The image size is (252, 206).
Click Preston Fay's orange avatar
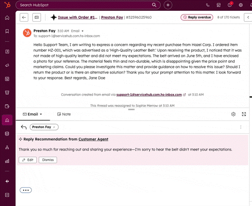pyautogui.click(x=27, y=33)
